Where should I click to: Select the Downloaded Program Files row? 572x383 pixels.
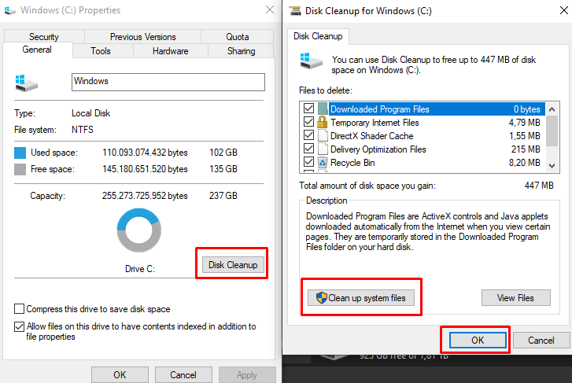(x=424, y=109)
